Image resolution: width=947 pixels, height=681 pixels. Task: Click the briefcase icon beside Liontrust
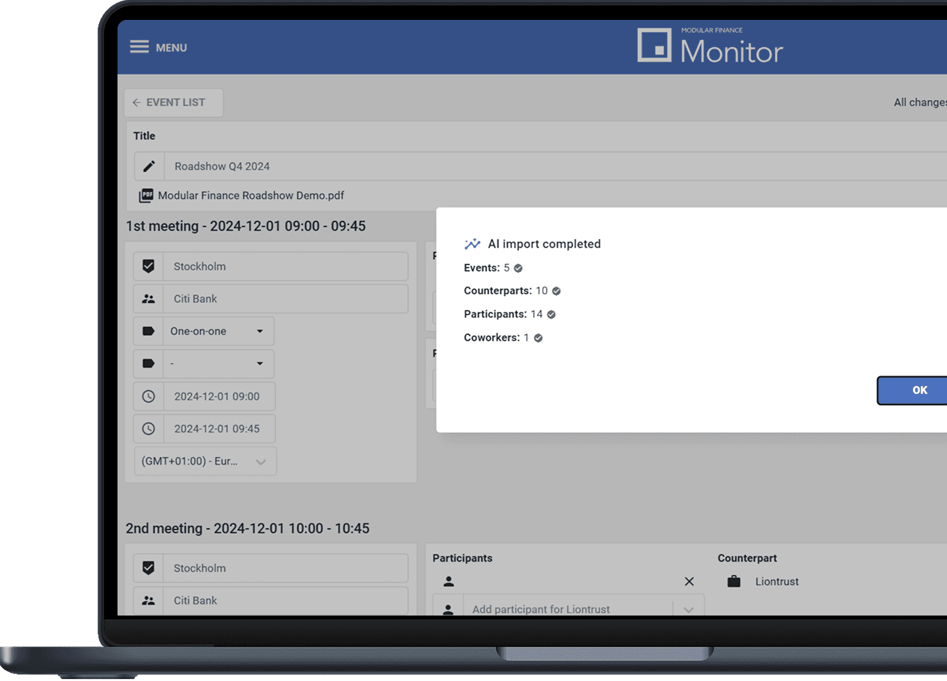pos(734,582)
